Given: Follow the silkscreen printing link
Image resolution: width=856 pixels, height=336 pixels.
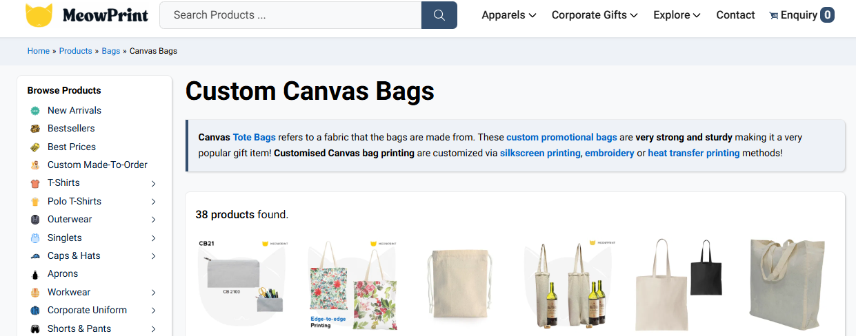Looking at the screenshot, I should click(540, 153).
